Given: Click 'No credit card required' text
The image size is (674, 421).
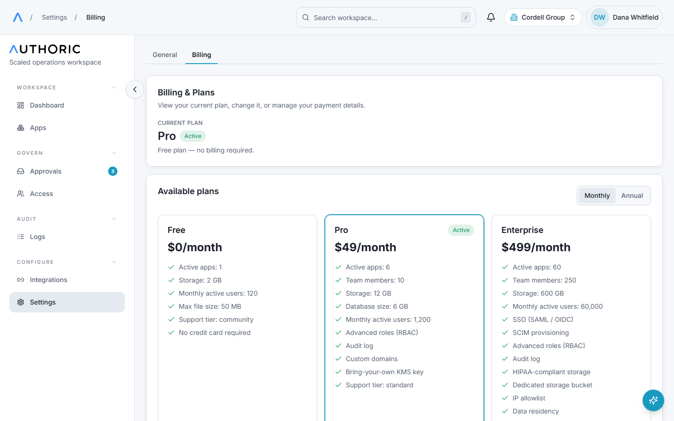Looking at the screenshot, I should [215, 333].
